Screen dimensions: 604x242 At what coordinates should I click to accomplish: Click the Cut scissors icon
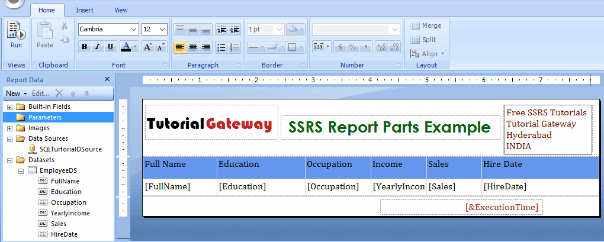pos(65,26)
